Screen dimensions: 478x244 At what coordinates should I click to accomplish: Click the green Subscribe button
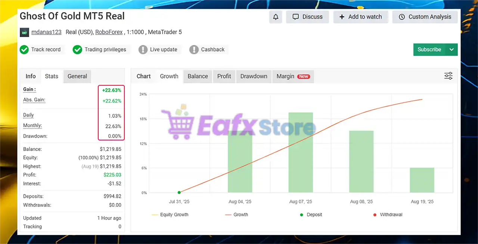(429, 50)
